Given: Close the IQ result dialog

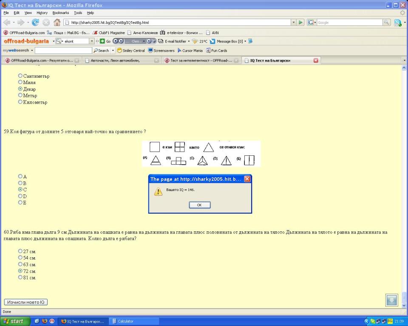Looking at the screenshot, I should tap(247, 179).
